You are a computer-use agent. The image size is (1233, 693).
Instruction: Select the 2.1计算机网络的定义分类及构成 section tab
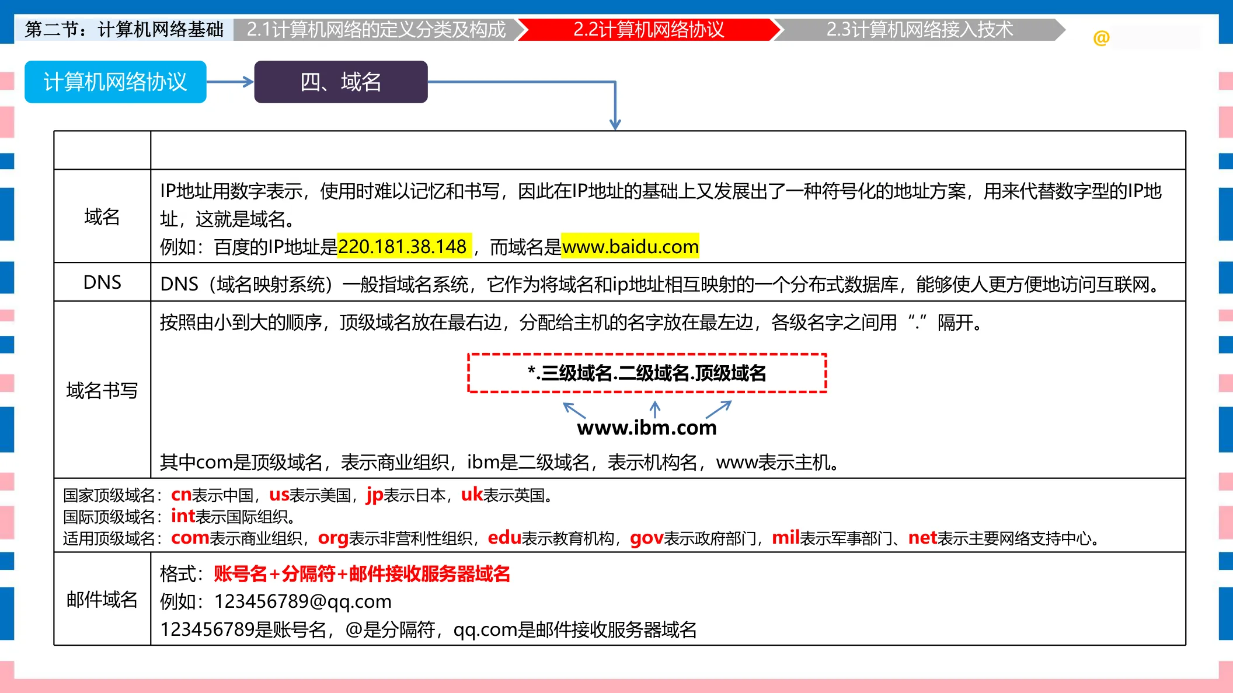pyautogui.click(x=376, y=30)
